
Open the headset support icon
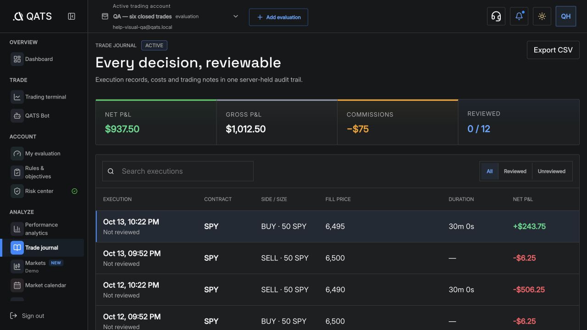pyautogui.click(x=496, y=16)
